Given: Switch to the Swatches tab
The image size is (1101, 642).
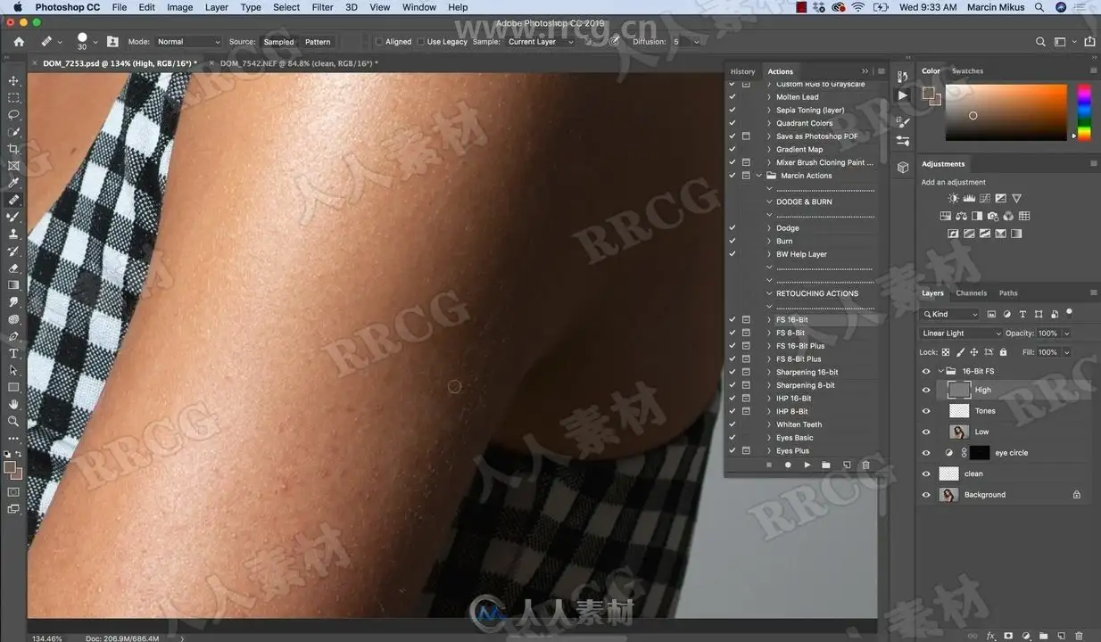Looking at the screenshot, I should point(967,71).
